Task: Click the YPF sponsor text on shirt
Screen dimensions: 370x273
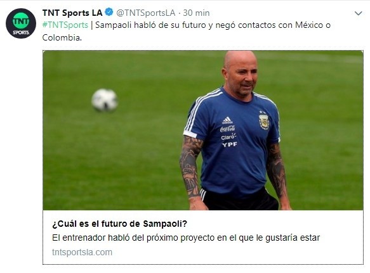Action: (x=229, y=144)
